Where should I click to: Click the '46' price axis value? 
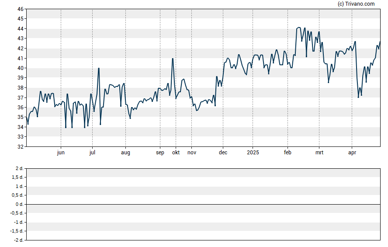click(x=21, y=9)
